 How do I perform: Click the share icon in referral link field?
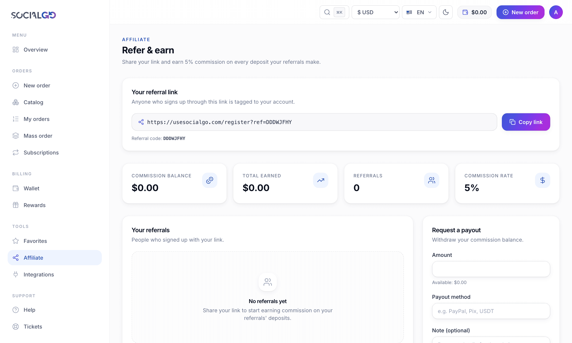tap(141, 122)
